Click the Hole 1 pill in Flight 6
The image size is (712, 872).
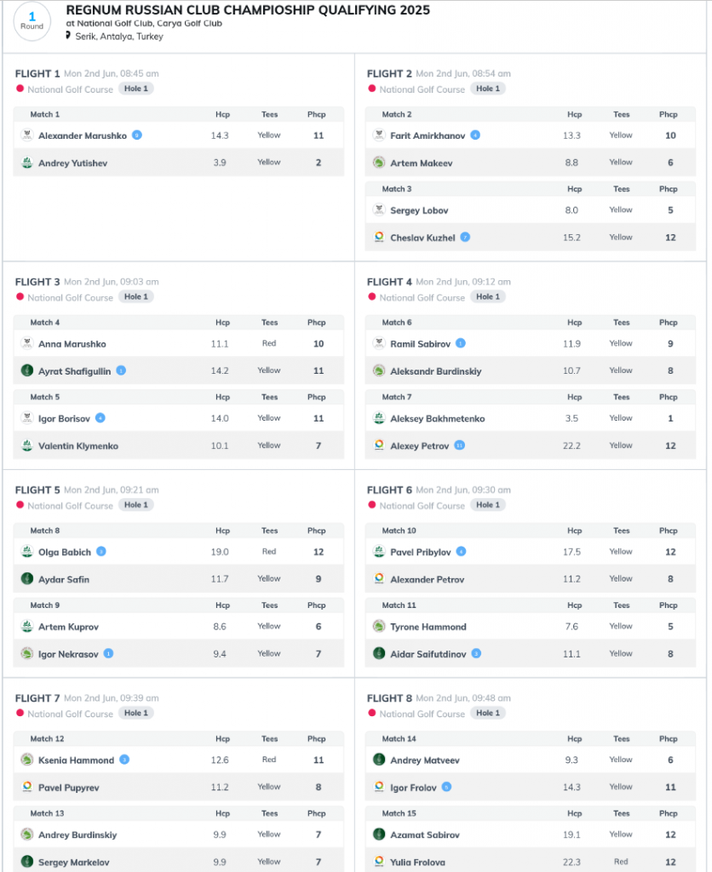pyautogui.click(x=488, y=505)
